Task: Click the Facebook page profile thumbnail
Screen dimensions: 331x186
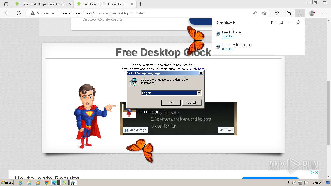Action: [x=129, y=111]
